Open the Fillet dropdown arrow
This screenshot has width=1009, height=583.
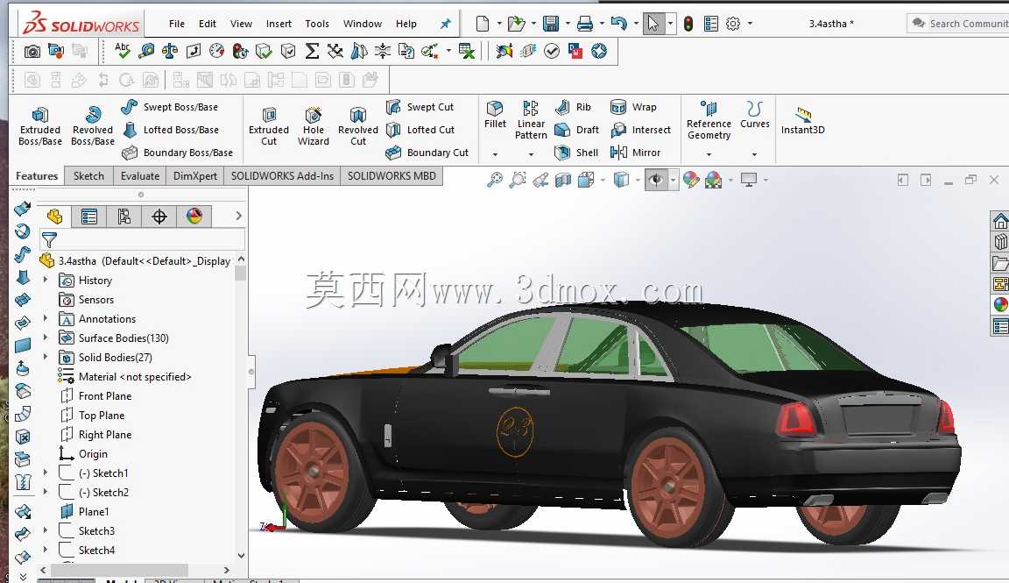495,154
